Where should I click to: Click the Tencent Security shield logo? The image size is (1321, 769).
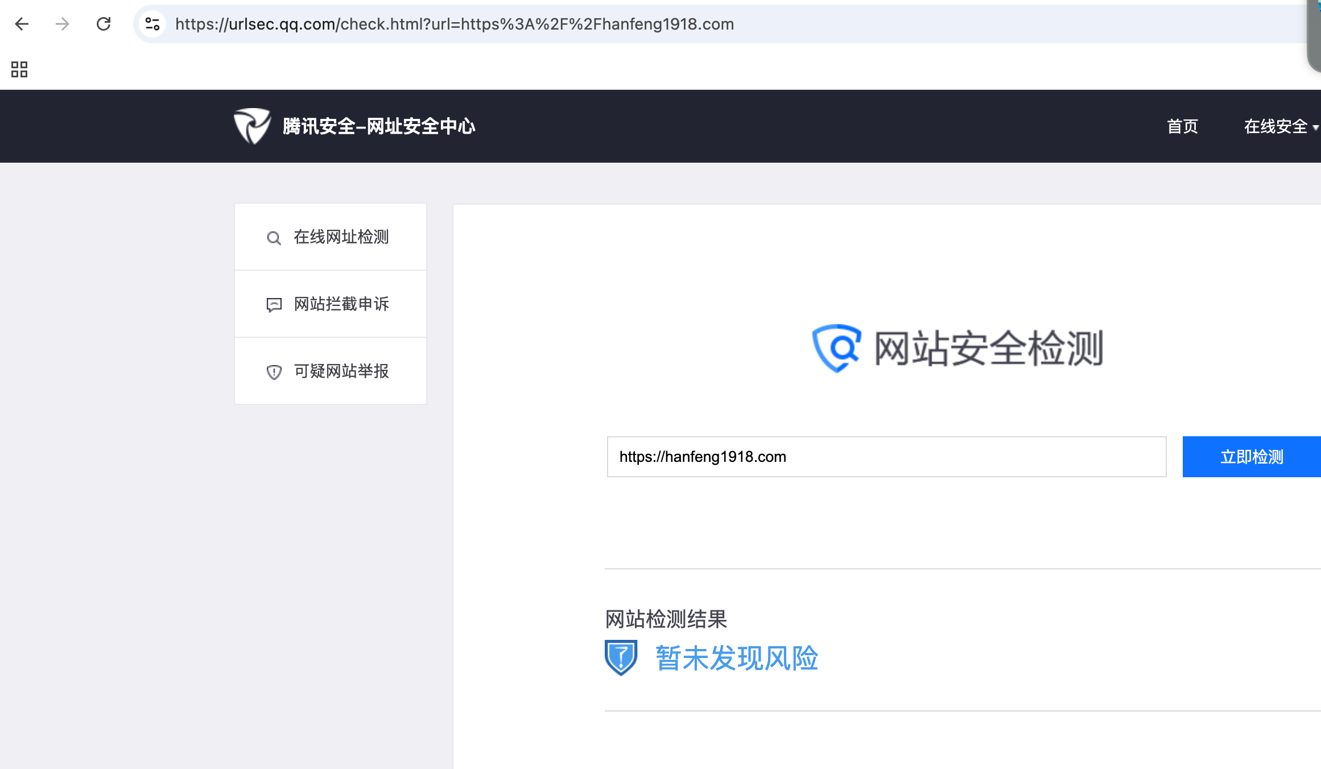click(252, 126)
